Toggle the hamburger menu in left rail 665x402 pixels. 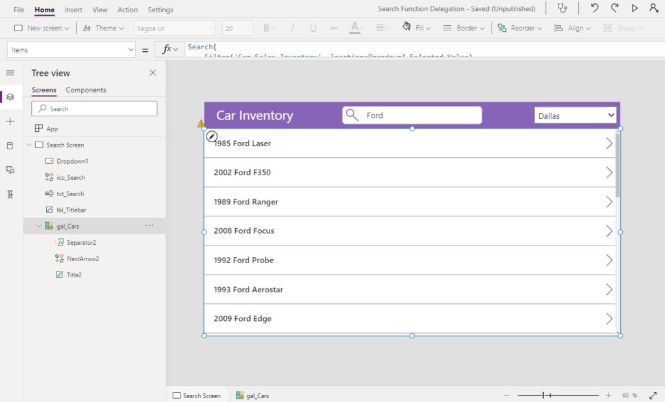click(x=10, y=73)
